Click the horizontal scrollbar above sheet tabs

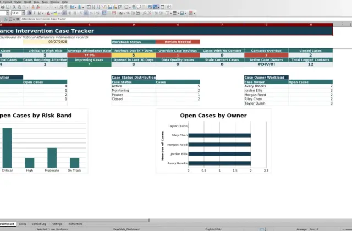(74, 221)
